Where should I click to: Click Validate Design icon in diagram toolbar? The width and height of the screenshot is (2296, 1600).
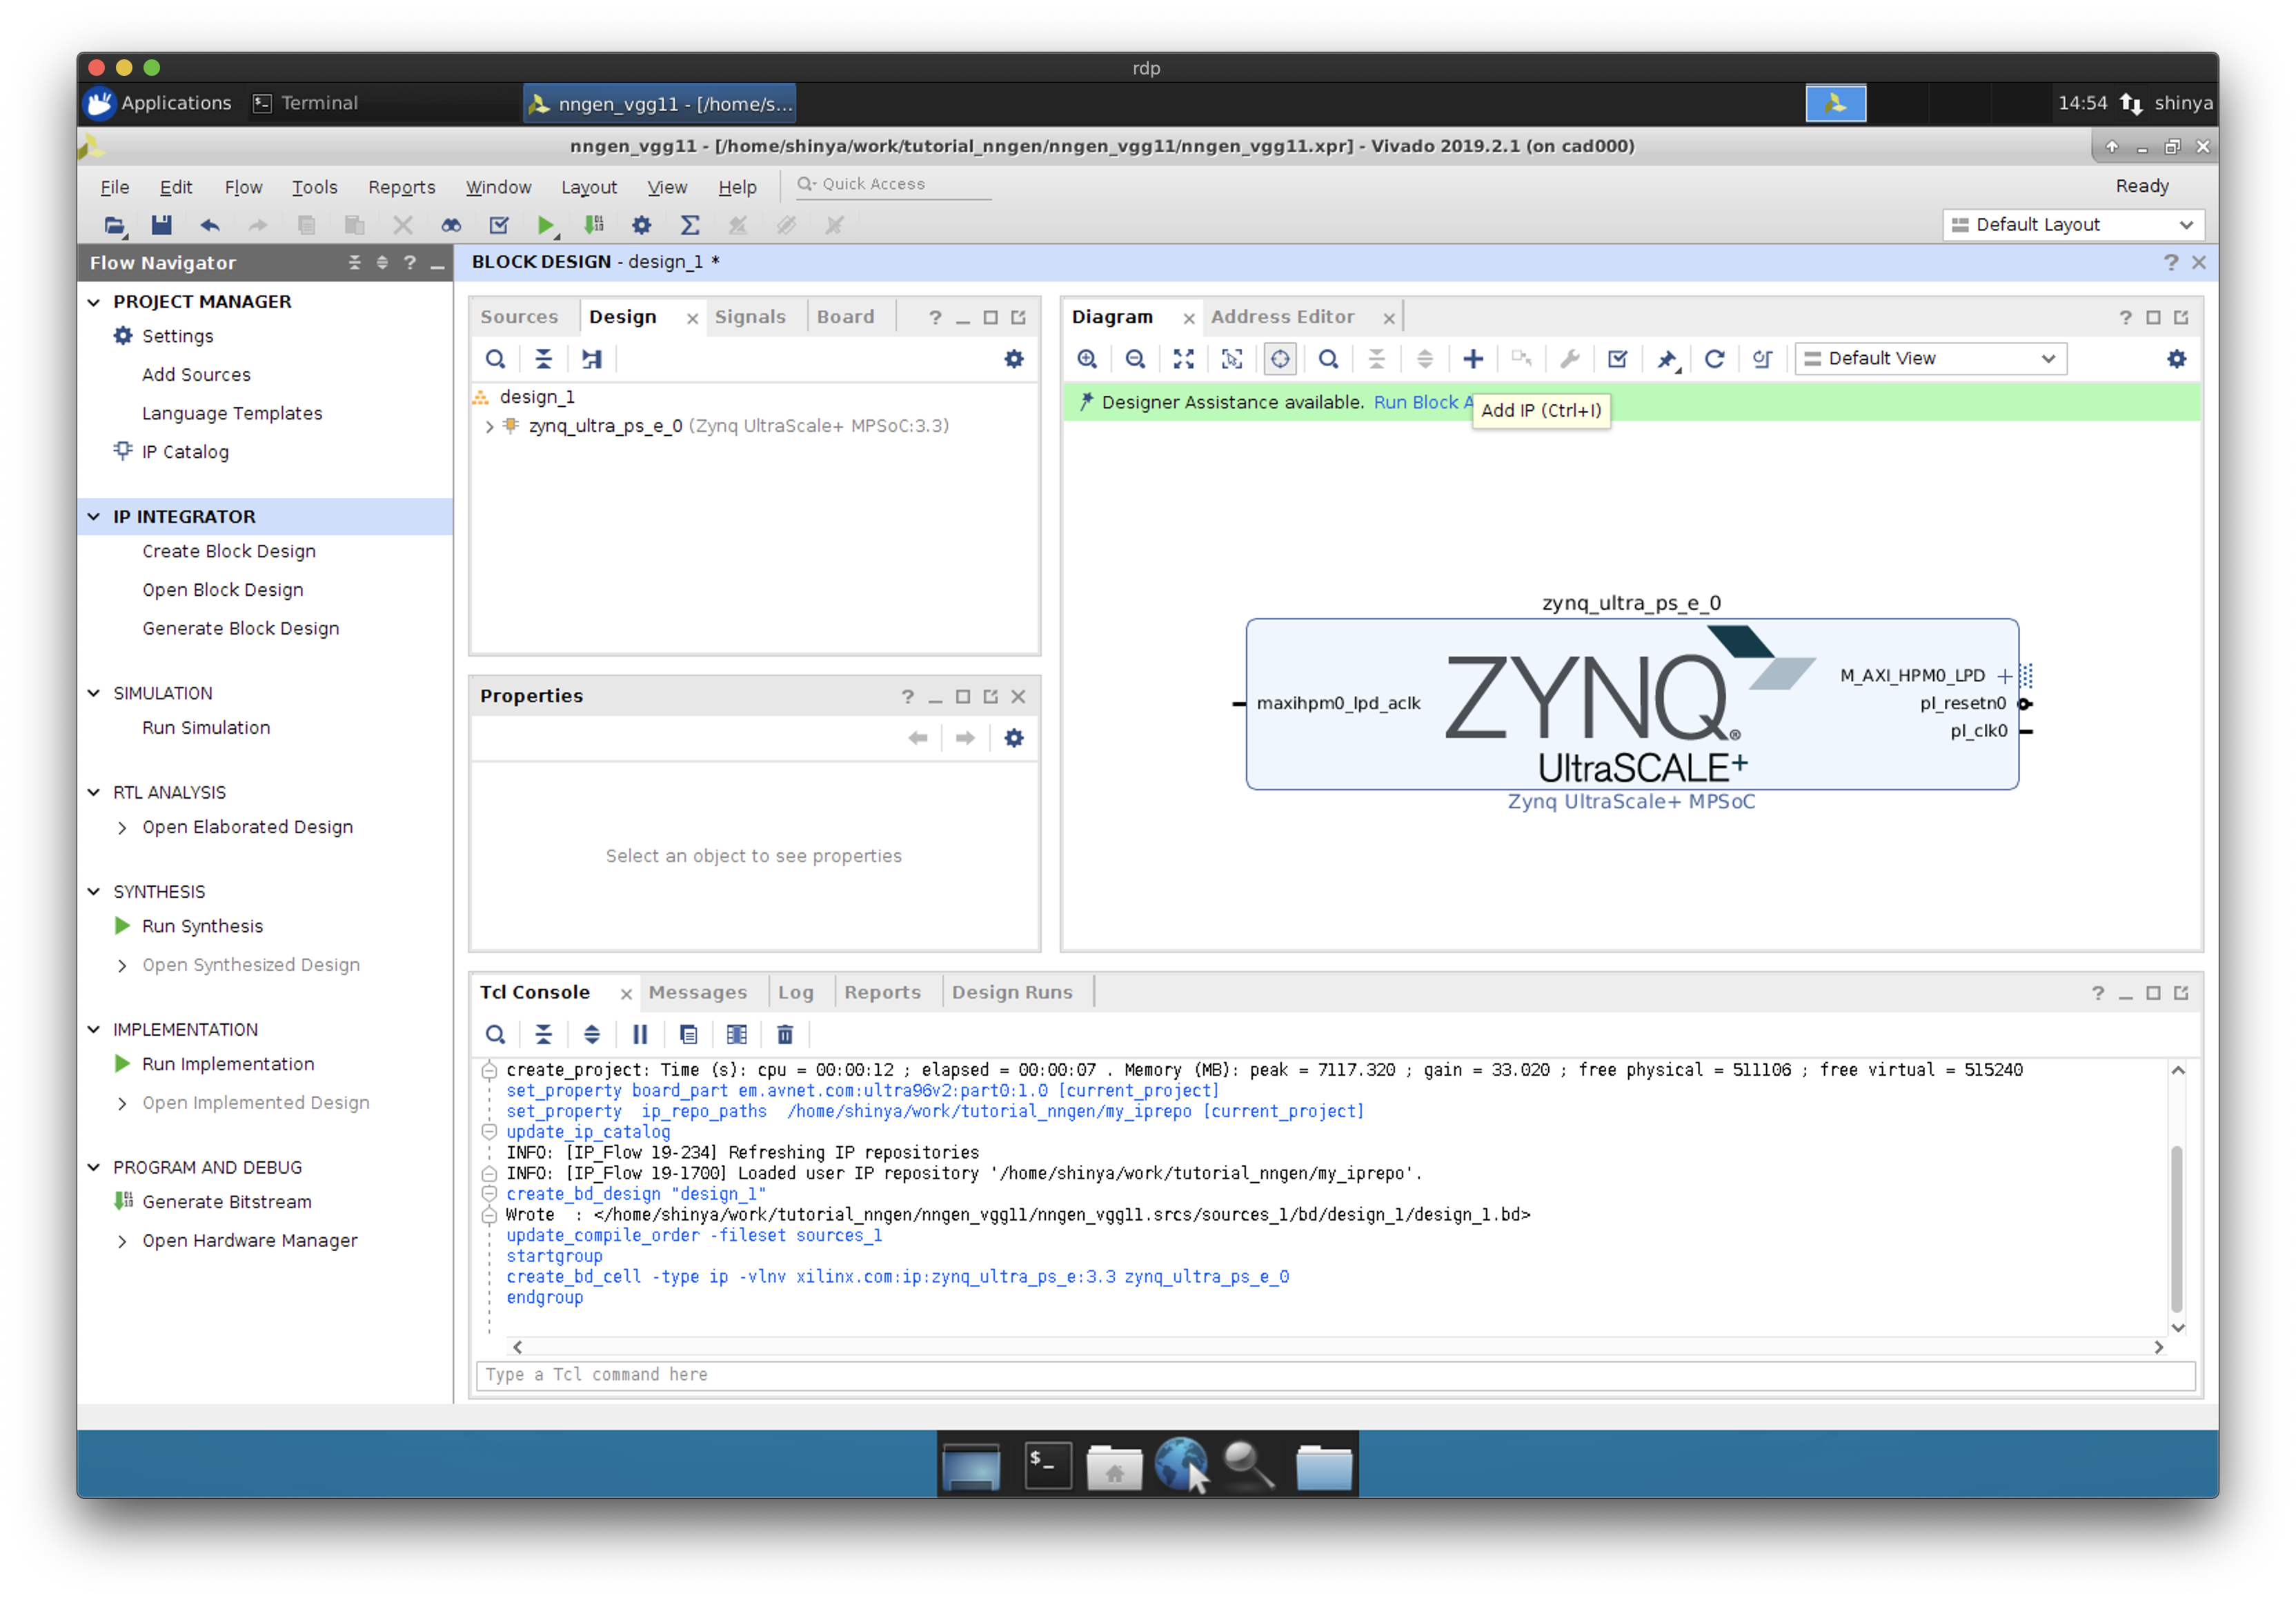pos(1617,359)
